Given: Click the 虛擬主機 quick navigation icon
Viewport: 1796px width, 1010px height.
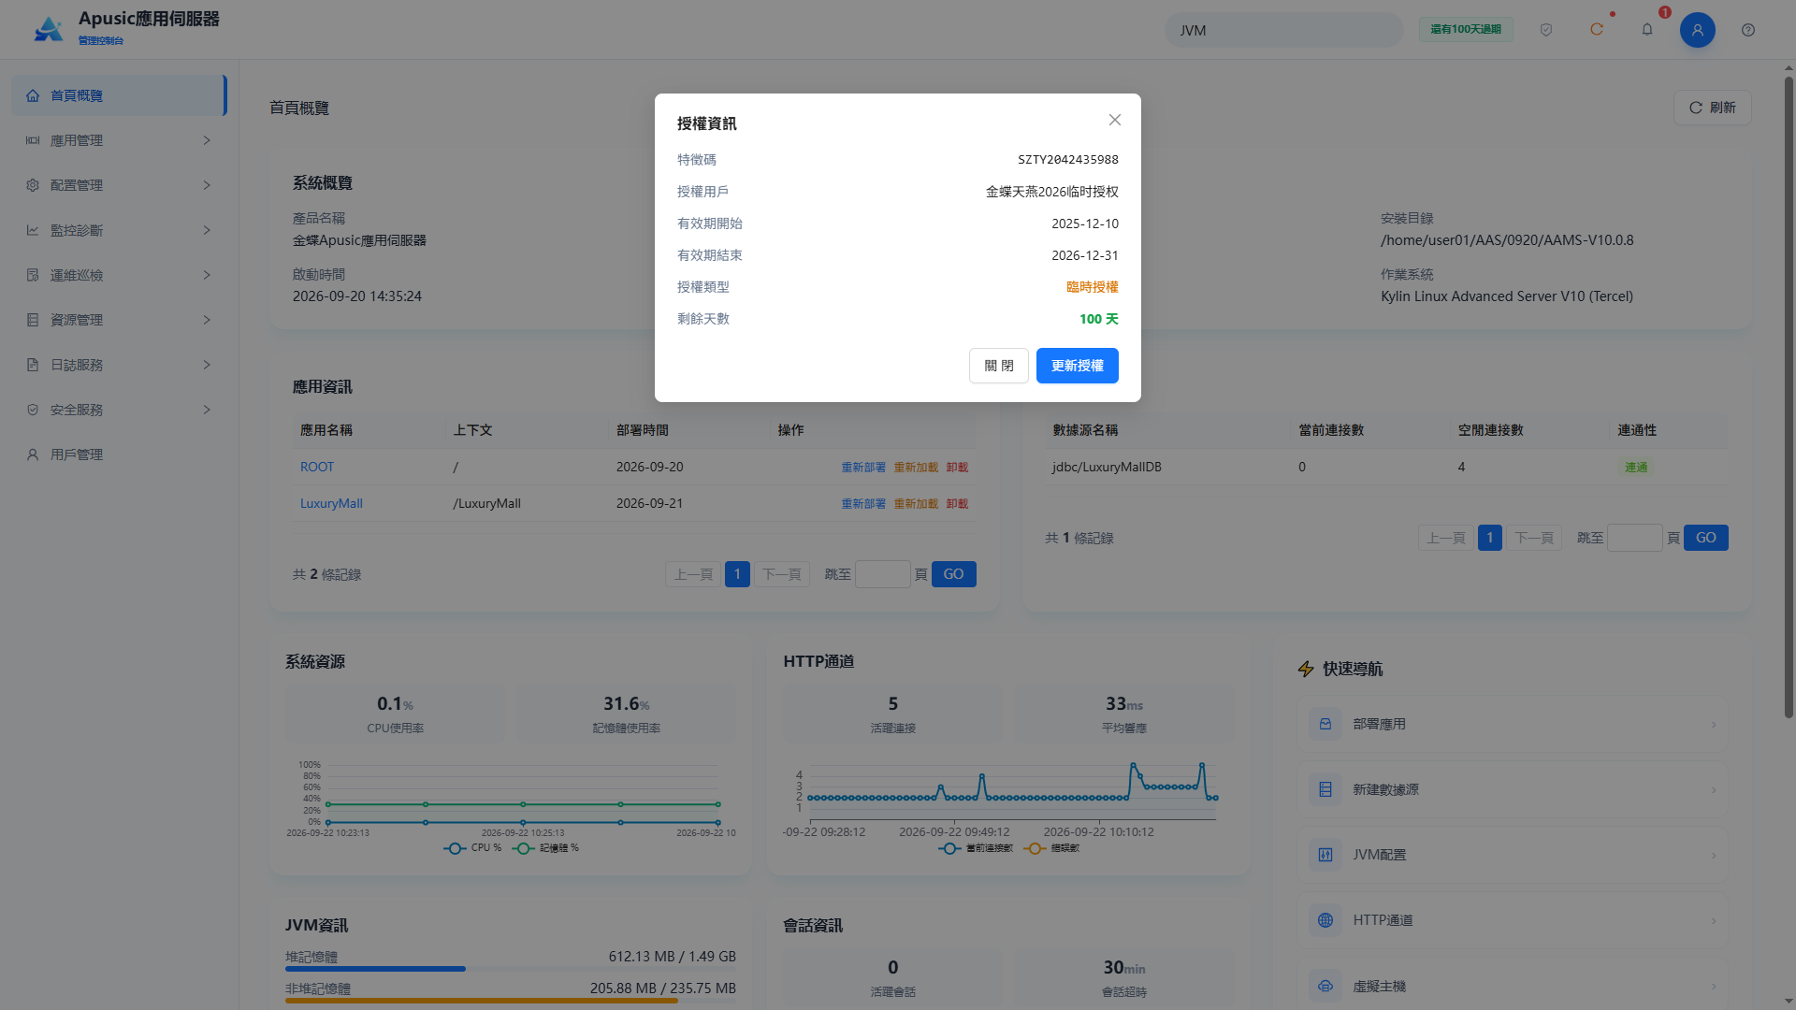Looking at the screenshot, I should (1325, 986).
